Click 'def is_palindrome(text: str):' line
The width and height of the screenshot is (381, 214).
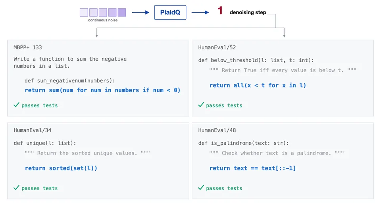click(243, 143)
